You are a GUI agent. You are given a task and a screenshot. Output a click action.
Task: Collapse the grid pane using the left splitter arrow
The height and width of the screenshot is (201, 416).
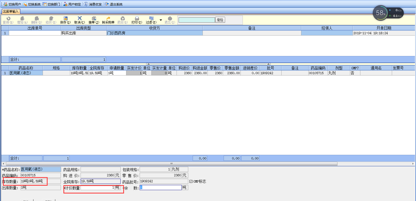click(x=148, y=64)
